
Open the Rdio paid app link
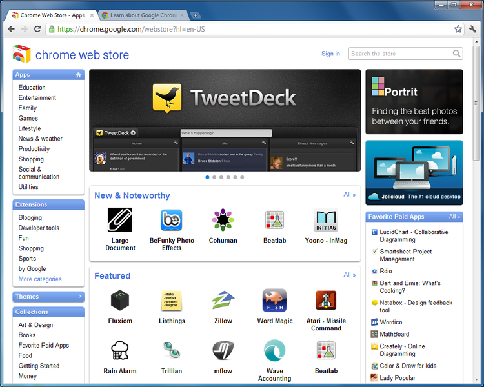(x=385, y=271)
